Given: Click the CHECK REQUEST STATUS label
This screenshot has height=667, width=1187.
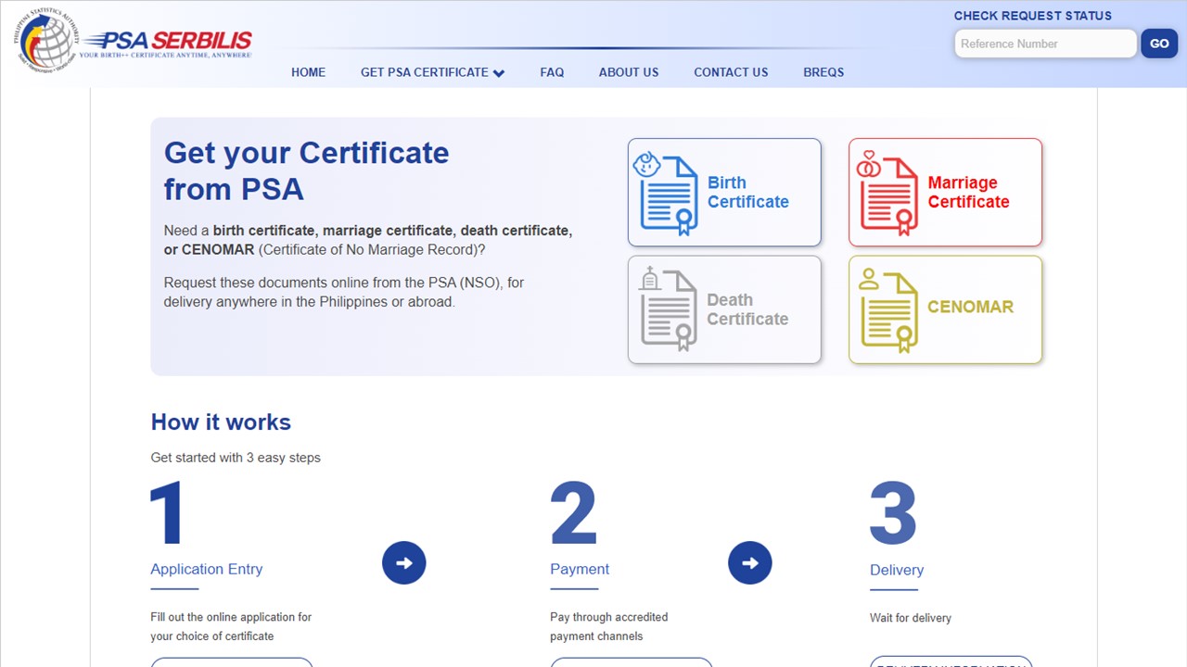Looking at the screenshot, I should pos(1033,16).
